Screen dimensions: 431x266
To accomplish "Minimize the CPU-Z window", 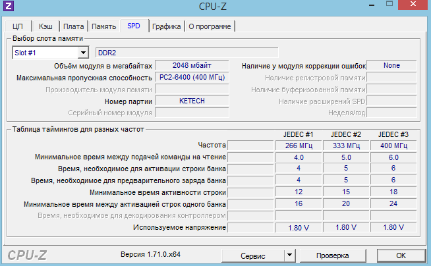I will tap(372, 5).
